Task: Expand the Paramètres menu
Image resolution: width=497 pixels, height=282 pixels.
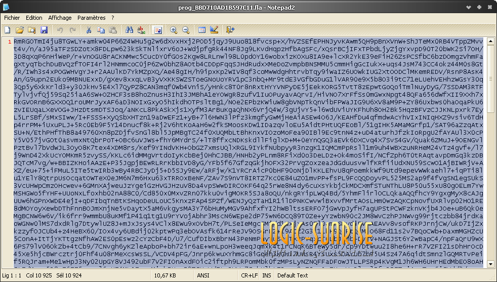Action: coord(92,18)
